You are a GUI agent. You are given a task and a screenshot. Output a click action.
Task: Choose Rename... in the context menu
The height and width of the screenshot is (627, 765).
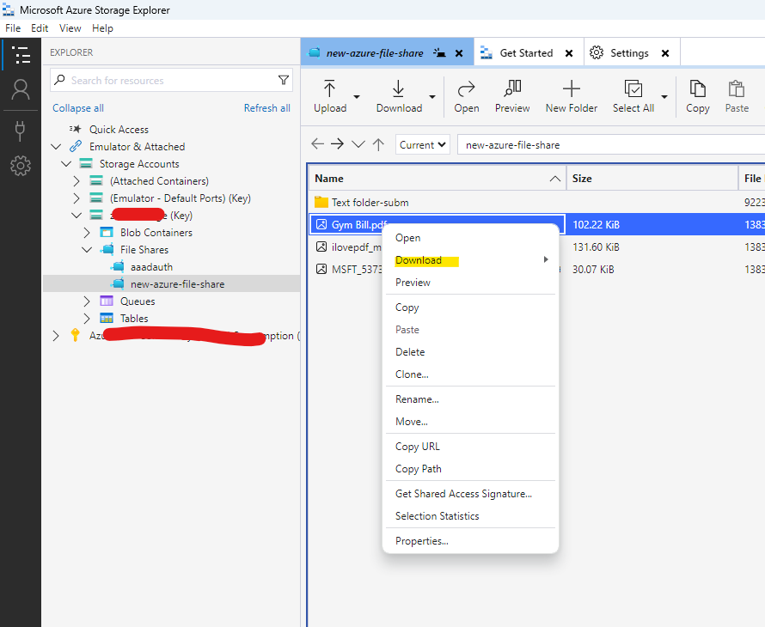(470, 399)
